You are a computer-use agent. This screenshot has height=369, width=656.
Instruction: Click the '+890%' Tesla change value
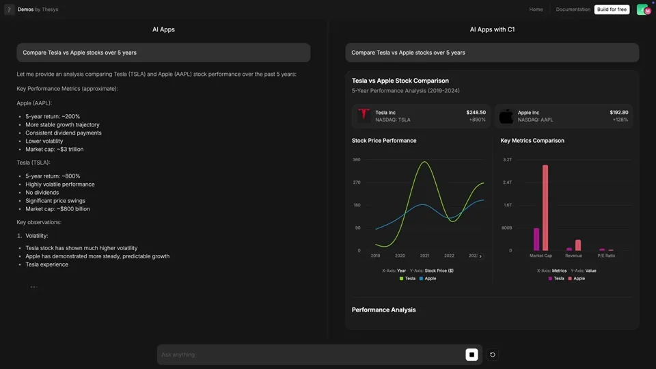pos(478,120)
